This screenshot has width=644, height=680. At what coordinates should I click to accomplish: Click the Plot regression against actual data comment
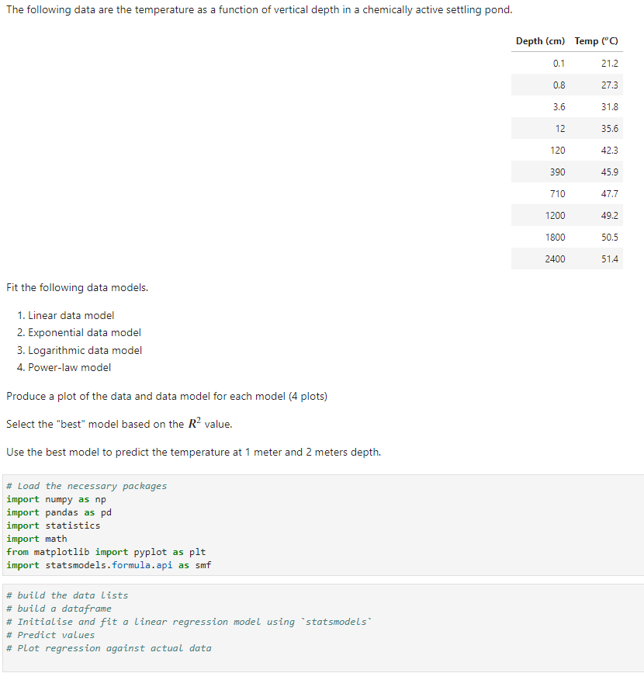(x=93, y=648)
